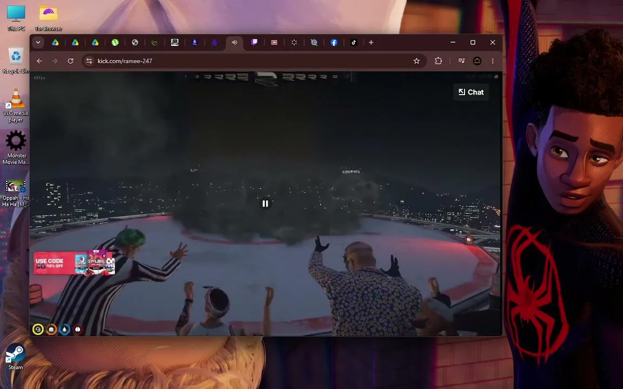Expand the Chat panel
Image resolution: width=623 pixels, height=389 pixels.
471,92
